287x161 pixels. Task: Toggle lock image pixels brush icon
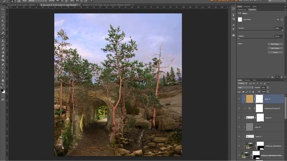click(247, 92)
